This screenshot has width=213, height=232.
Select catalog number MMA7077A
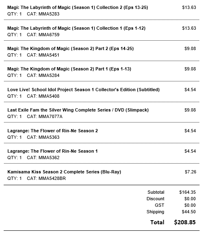coord(51,117)
